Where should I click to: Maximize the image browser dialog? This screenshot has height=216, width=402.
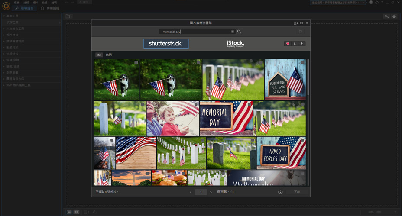click(x=301, y=23)
